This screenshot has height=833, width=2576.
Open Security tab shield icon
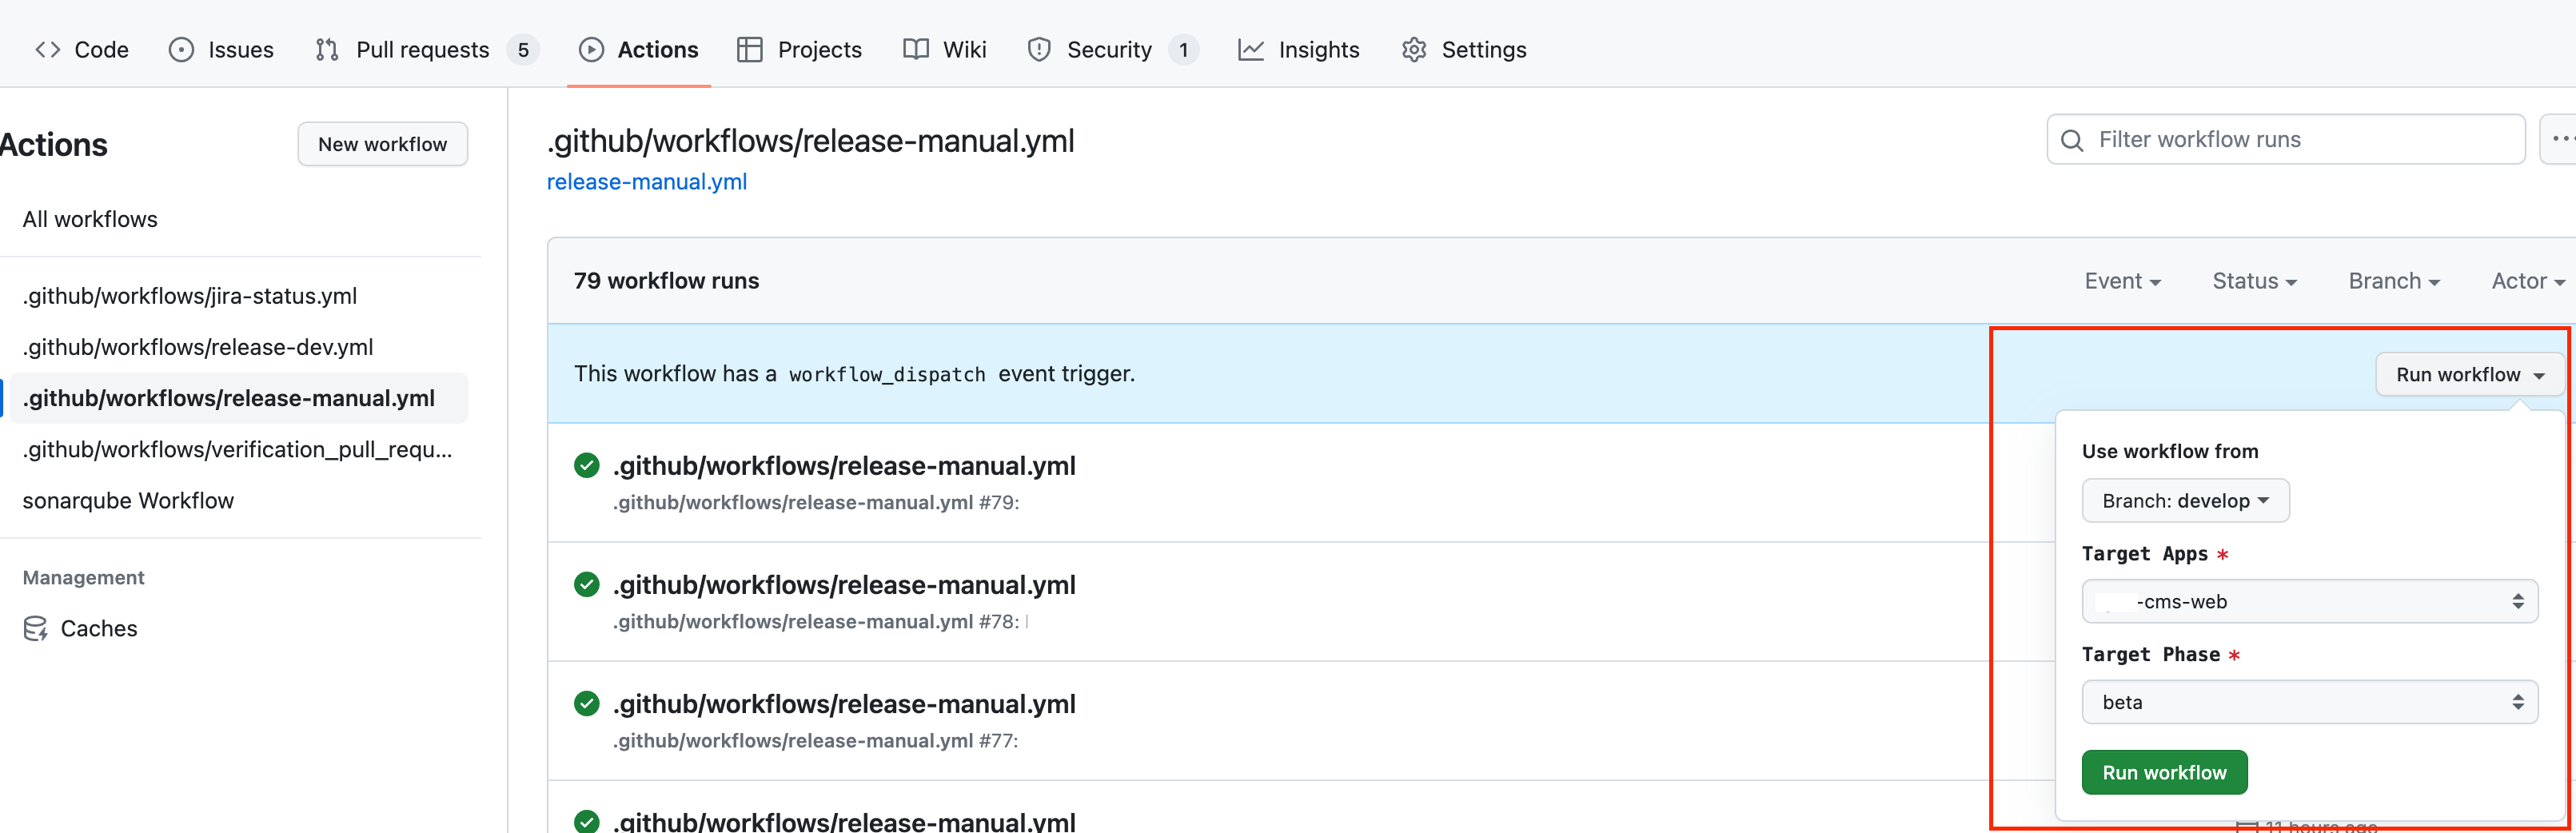click(x=1039, y=50)
